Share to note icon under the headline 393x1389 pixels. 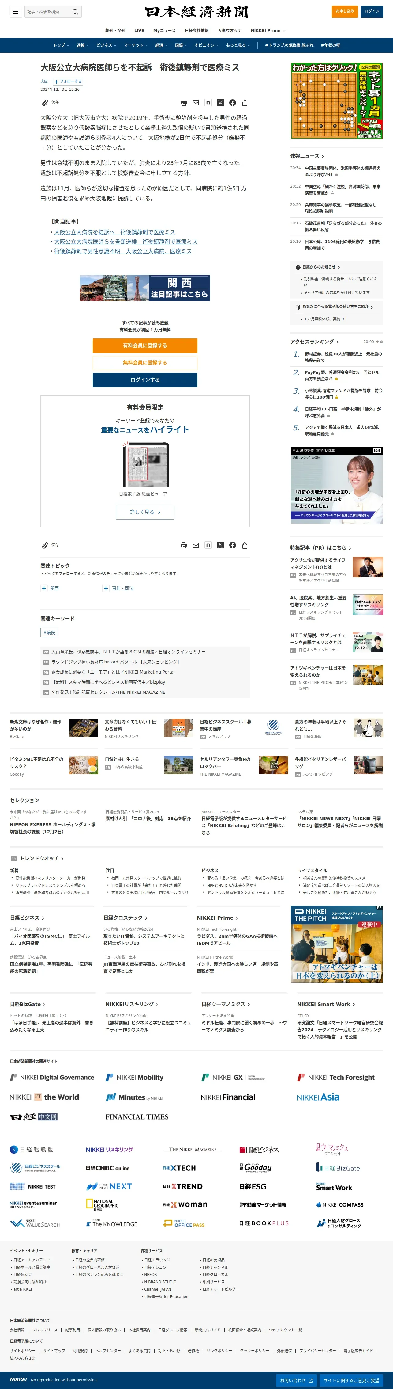coord(208,102)
